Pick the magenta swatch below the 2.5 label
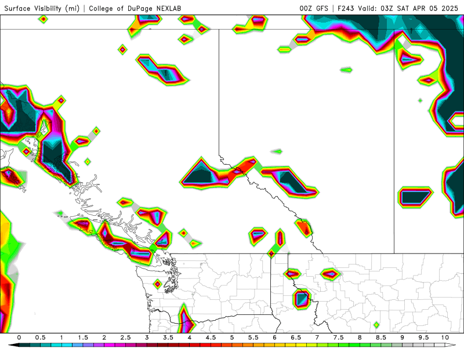464x348 pixels. click(131, 345)
